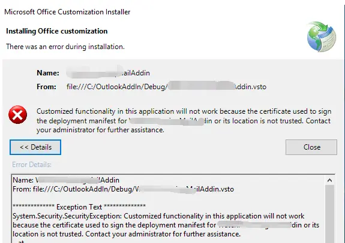This screenshot has height=243, width=345.
Task: Click the Error Details: label
Action: tap(32, 165)
